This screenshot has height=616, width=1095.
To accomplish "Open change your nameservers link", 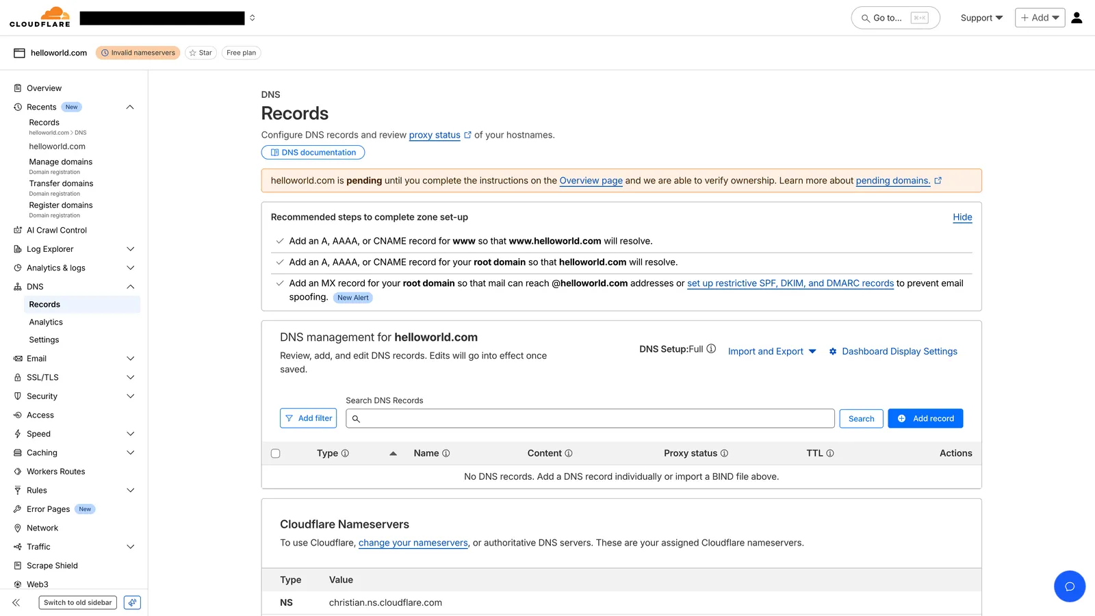I will click(413, 543).
